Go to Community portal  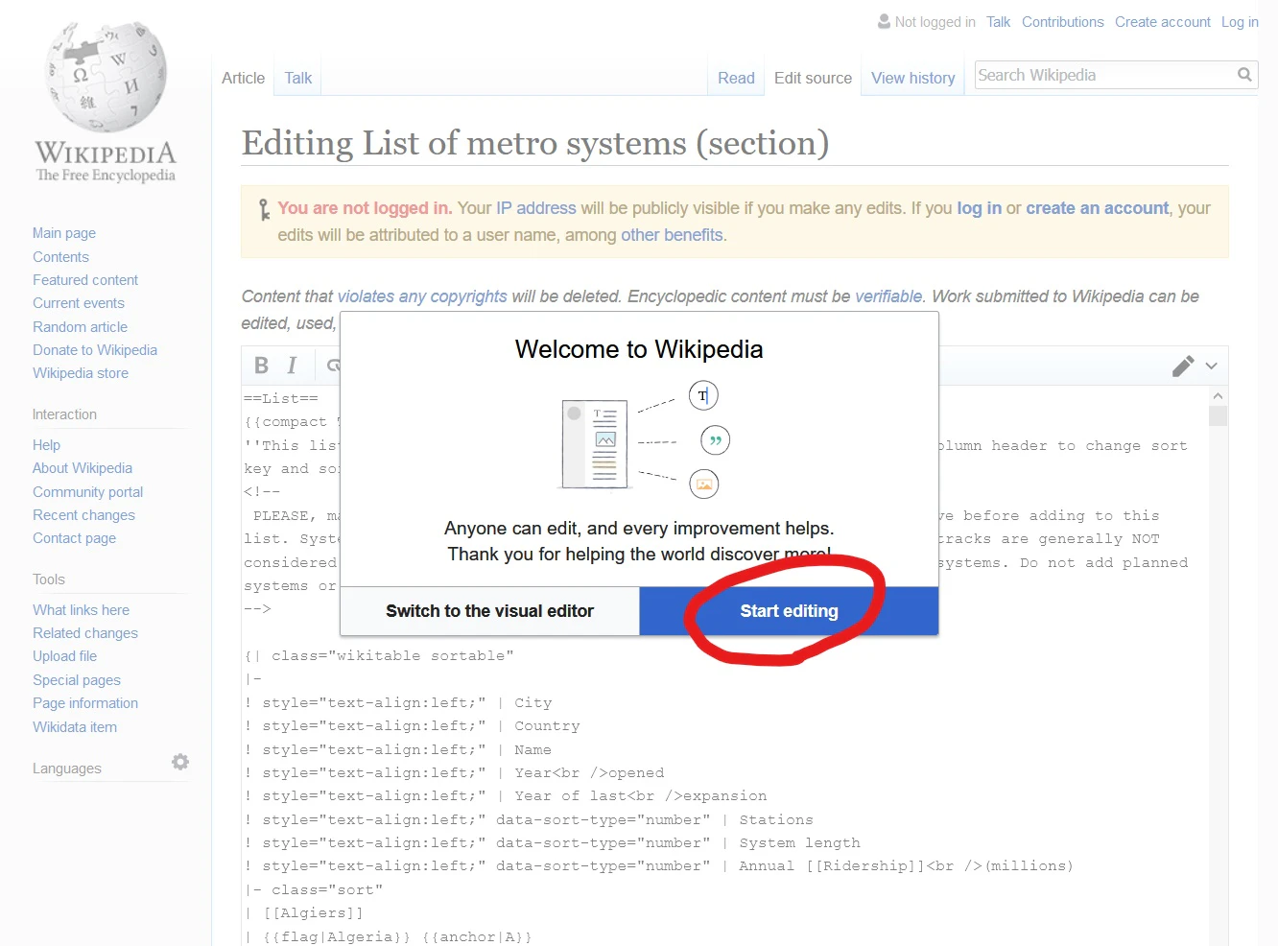(x=87, y=492)
